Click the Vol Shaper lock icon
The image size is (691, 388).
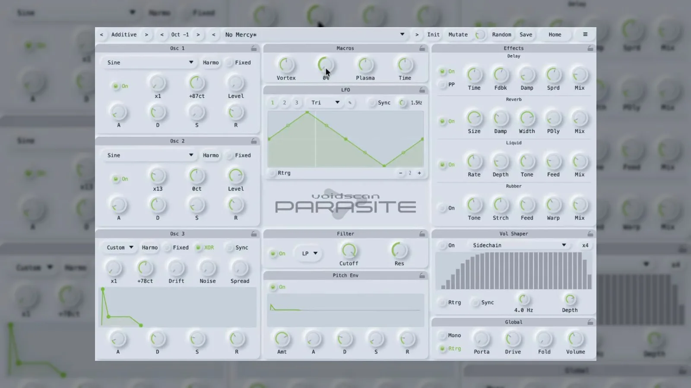590,234
